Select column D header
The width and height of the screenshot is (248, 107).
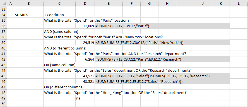click(x=85, y=3)
